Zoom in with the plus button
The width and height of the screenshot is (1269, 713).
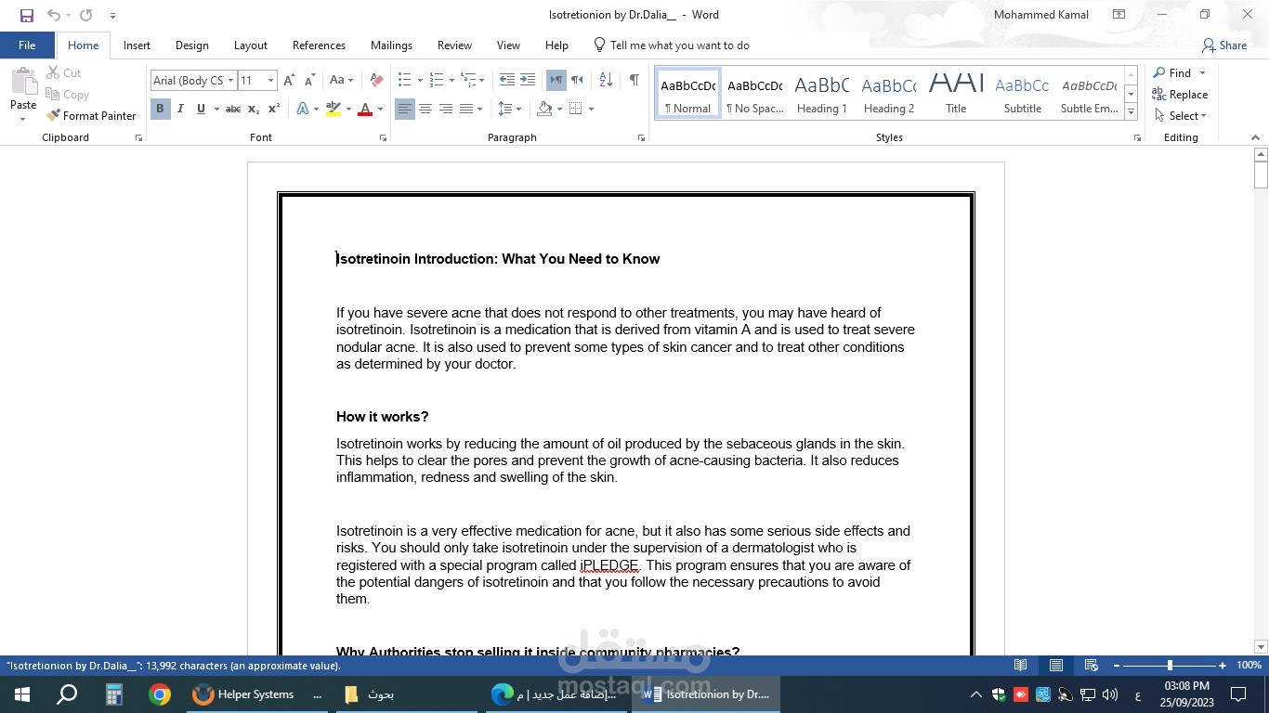tap(1223, 666)
